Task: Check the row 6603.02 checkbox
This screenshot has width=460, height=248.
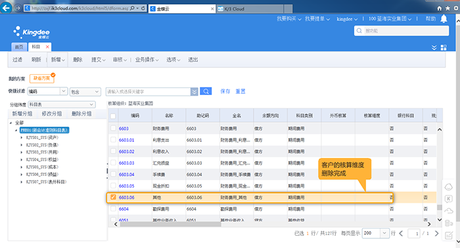Action: pos(113,151)
